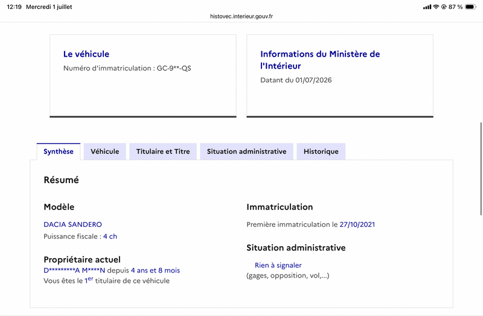Click the first registration date 27/10/2021
483x316 pixels.
(357, 225)
